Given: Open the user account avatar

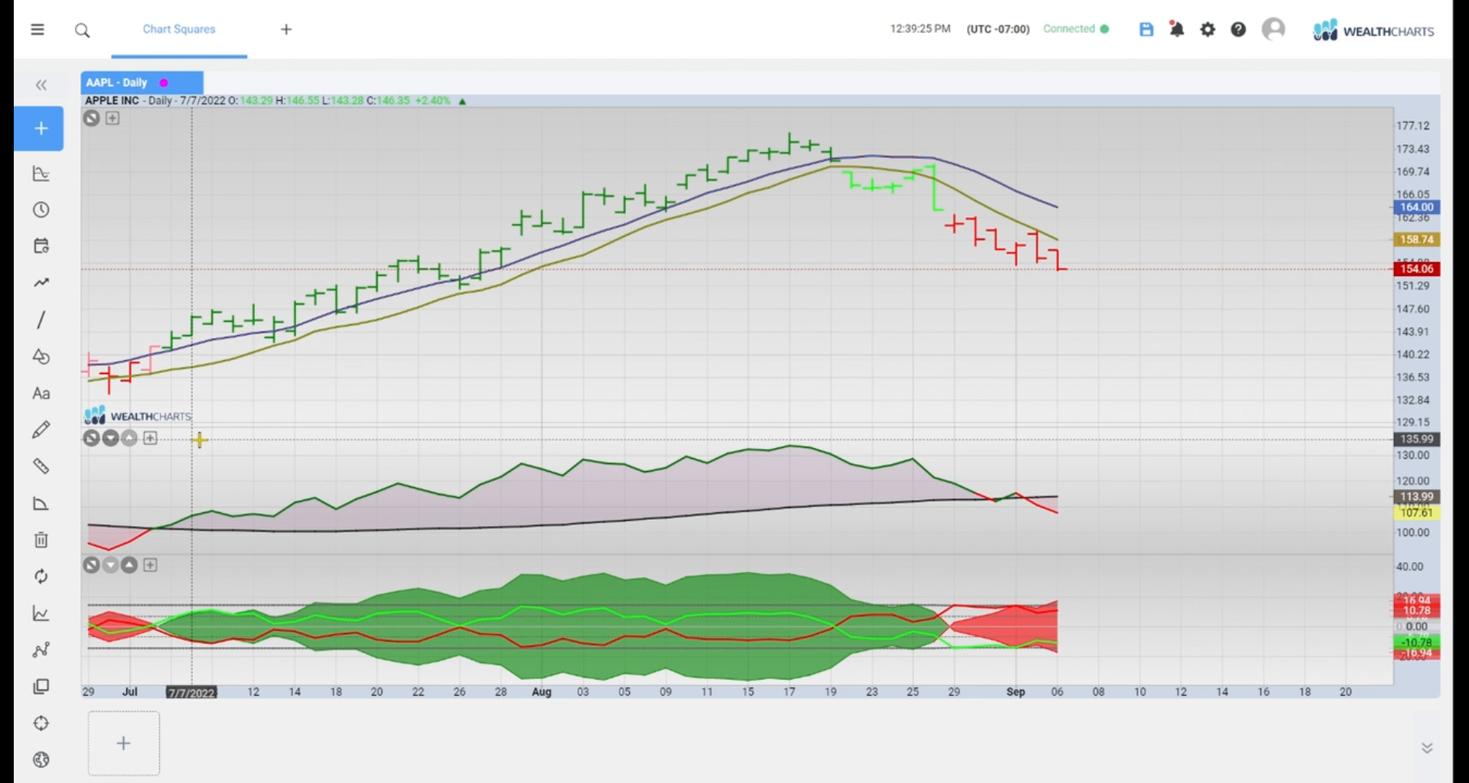Looking at the screenshot, I should [1273, 29].
